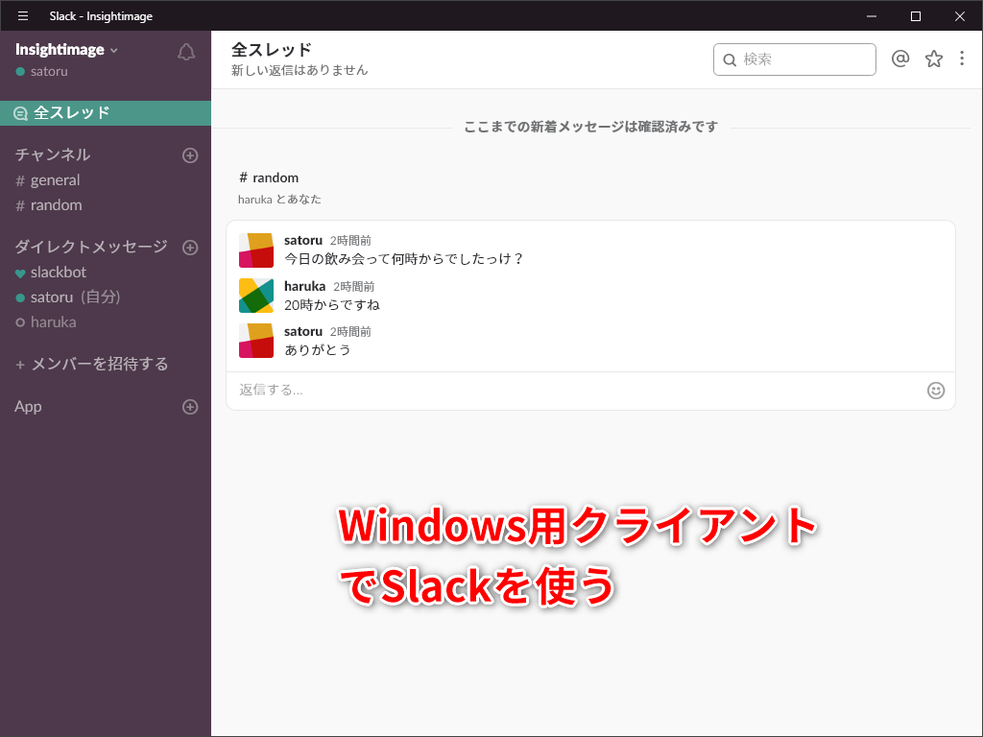Minimize the Slack window

[872, 15]
